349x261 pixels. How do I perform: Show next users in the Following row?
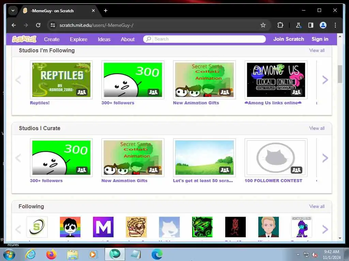pos(325,229)
